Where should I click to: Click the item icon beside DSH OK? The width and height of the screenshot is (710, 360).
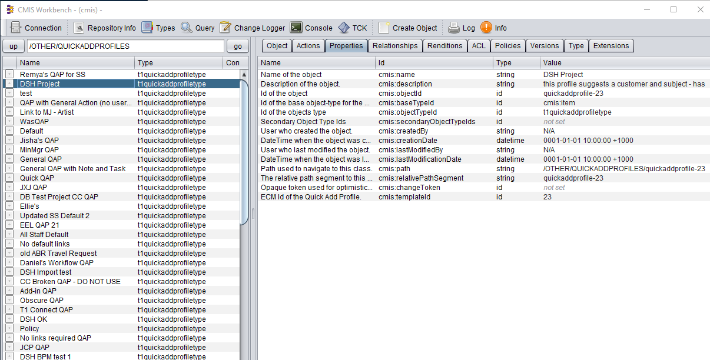click(9, 319)
